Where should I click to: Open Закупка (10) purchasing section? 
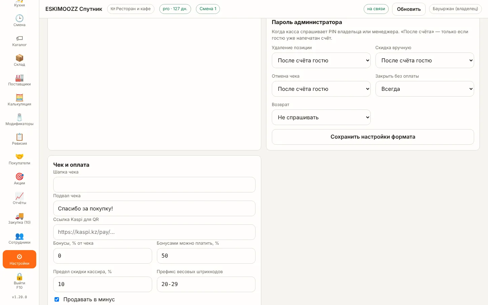19,218
